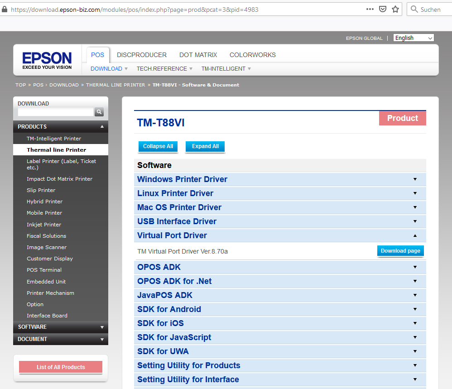Select TM-Intelligent Printer in the sidebar
452x389 pixels.
pos(61,139)
